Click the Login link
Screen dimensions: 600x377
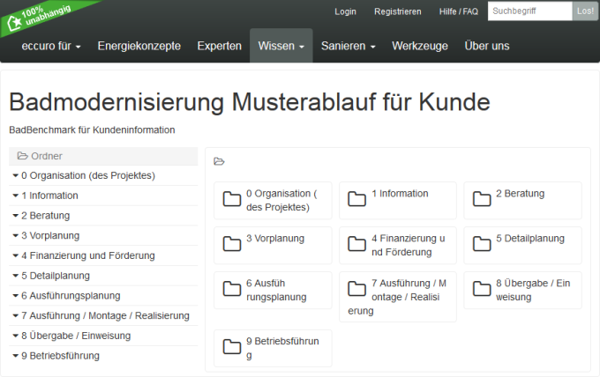pyautogui.click(x=346, y=11)
